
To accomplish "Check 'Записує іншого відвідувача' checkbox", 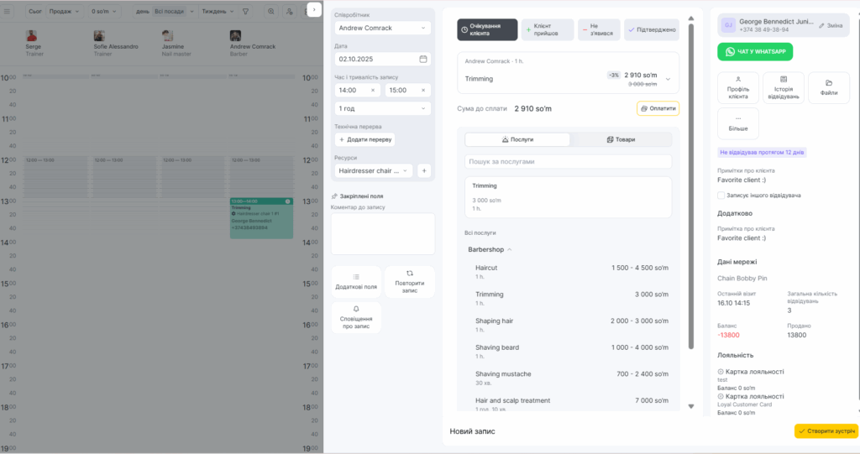I will [721, 195].
